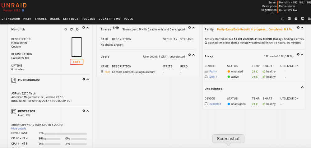This screenshot has height=148, width=311.
Task: Open Monolith panel settings gear
Action: tap(84, 28)
